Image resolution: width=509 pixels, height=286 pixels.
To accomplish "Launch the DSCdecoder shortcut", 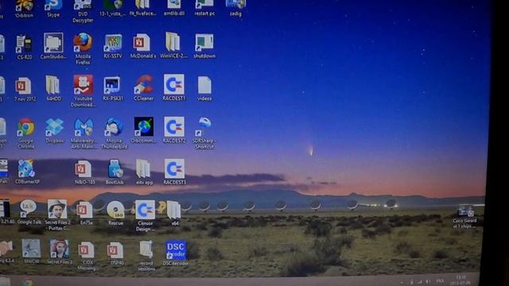I will pyautogui.click(x=176, y=253).
